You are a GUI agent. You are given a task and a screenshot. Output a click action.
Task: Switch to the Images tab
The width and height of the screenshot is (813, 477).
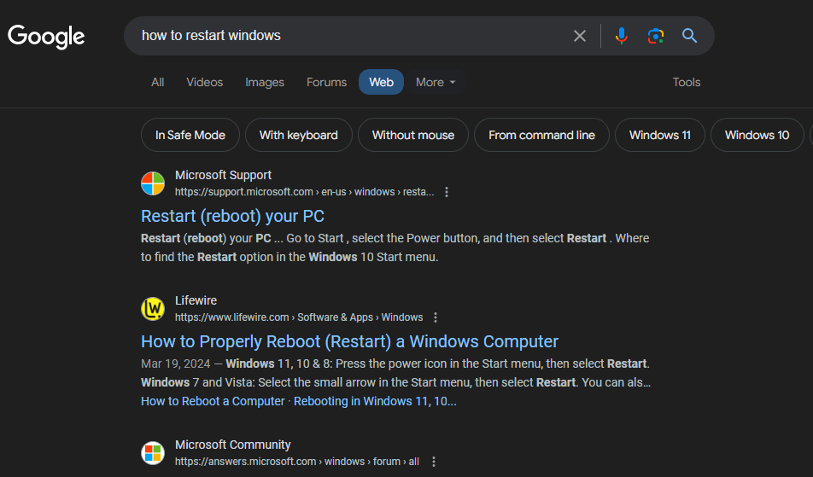click(265, 83)
